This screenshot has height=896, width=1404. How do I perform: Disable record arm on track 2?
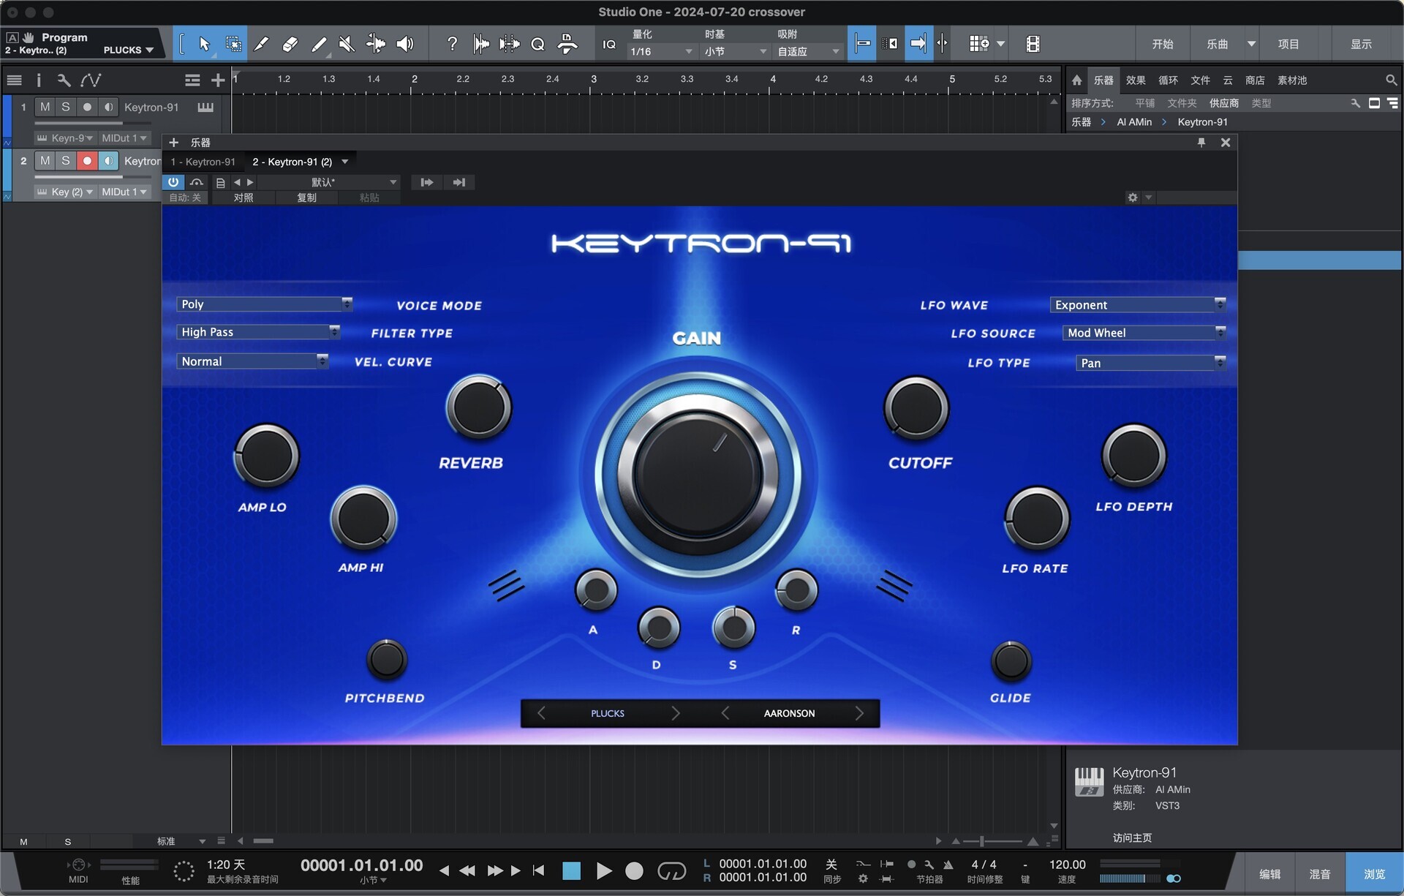click(87, 161)
